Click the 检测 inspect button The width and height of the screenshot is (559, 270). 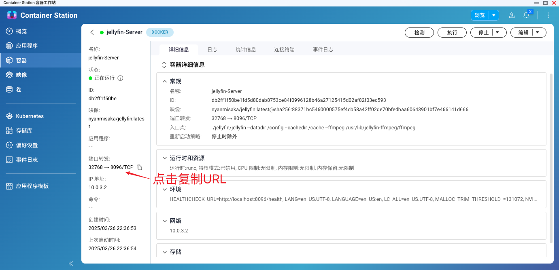(419, 33)
